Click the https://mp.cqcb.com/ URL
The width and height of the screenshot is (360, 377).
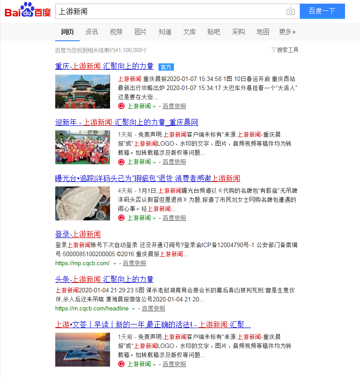click(x=82, y=263)
